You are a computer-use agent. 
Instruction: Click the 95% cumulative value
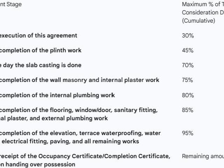point(188,133)
